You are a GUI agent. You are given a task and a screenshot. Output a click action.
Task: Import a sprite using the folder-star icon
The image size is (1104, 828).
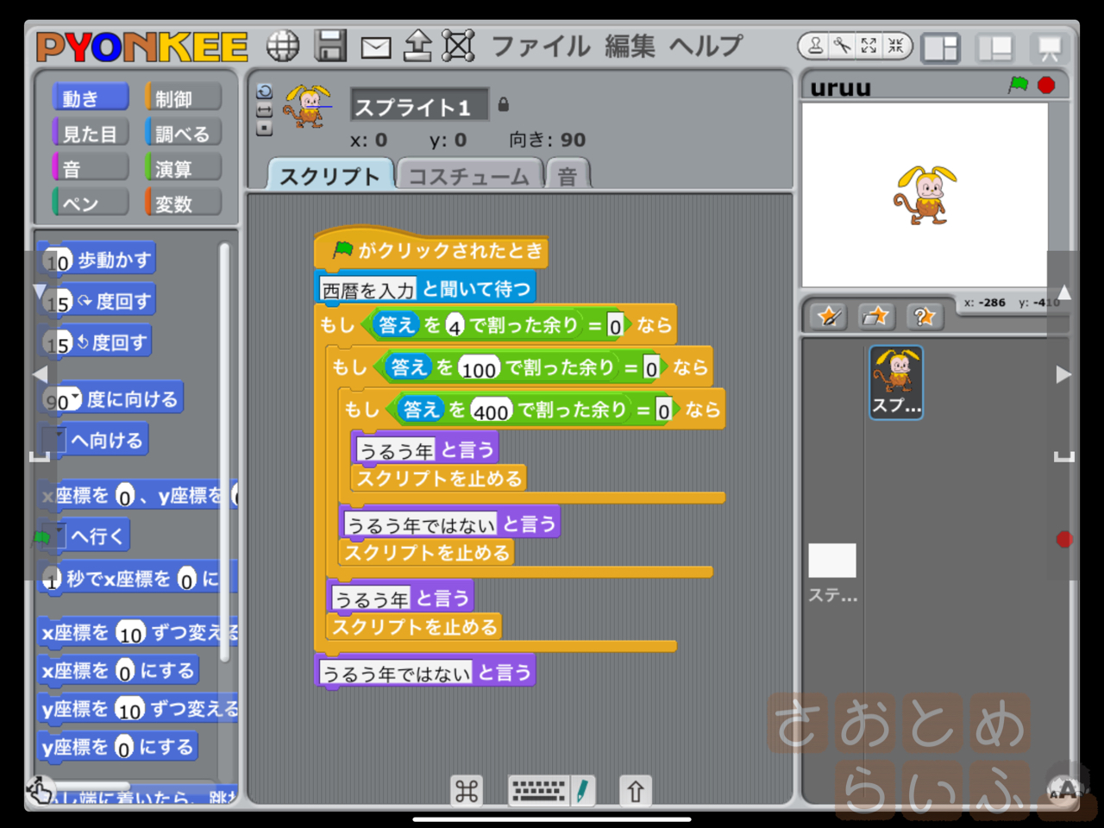tap(875, 317)
